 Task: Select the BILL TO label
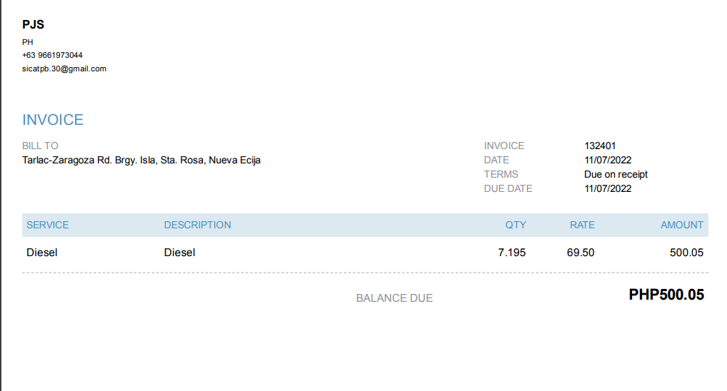coord(40,146)
